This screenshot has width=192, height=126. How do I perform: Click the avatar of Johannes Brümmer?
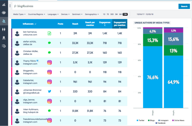[17, 92]
